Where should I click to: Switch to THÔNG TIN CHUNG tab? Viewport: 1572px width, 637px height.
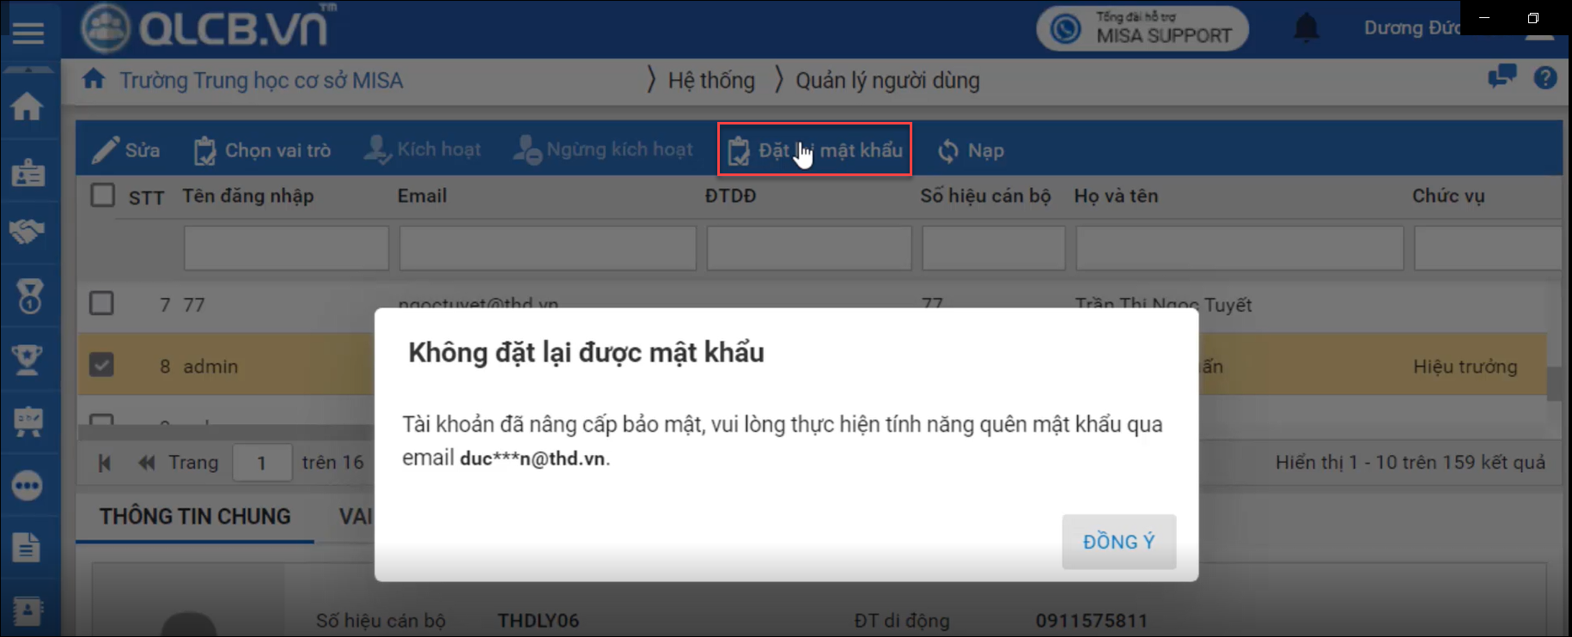pos(195,516)
